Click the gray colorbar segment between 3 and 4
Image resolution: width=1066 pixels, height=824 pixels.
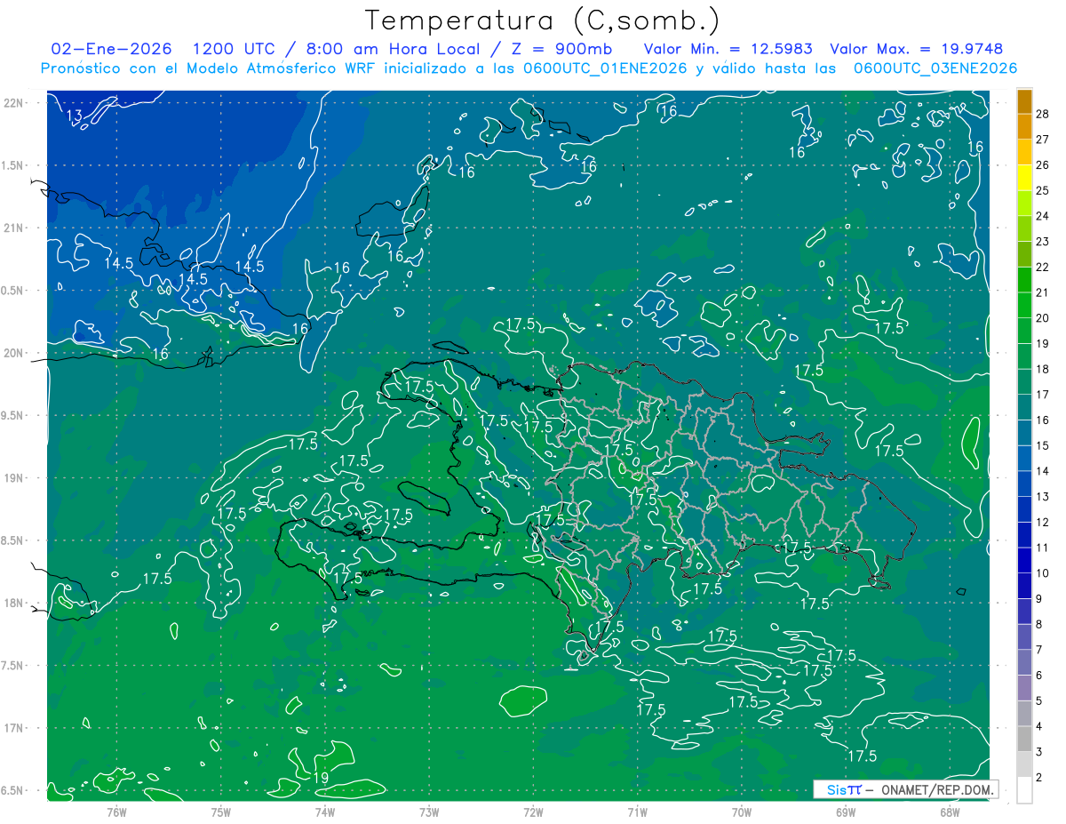pos(1024,739)
